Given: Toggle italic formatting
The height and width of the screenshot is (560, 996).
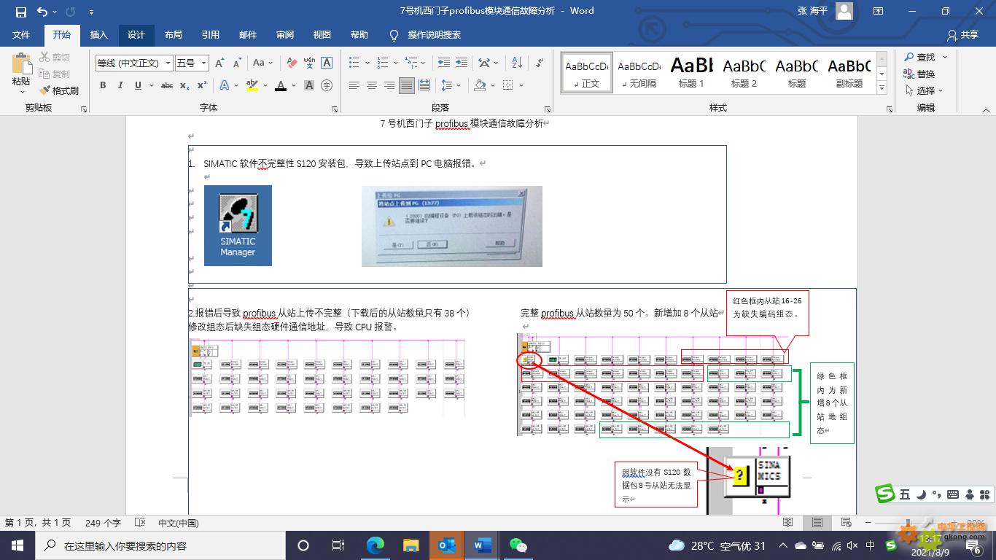Looking at the screenshot, I should click(x=120, y=85).
